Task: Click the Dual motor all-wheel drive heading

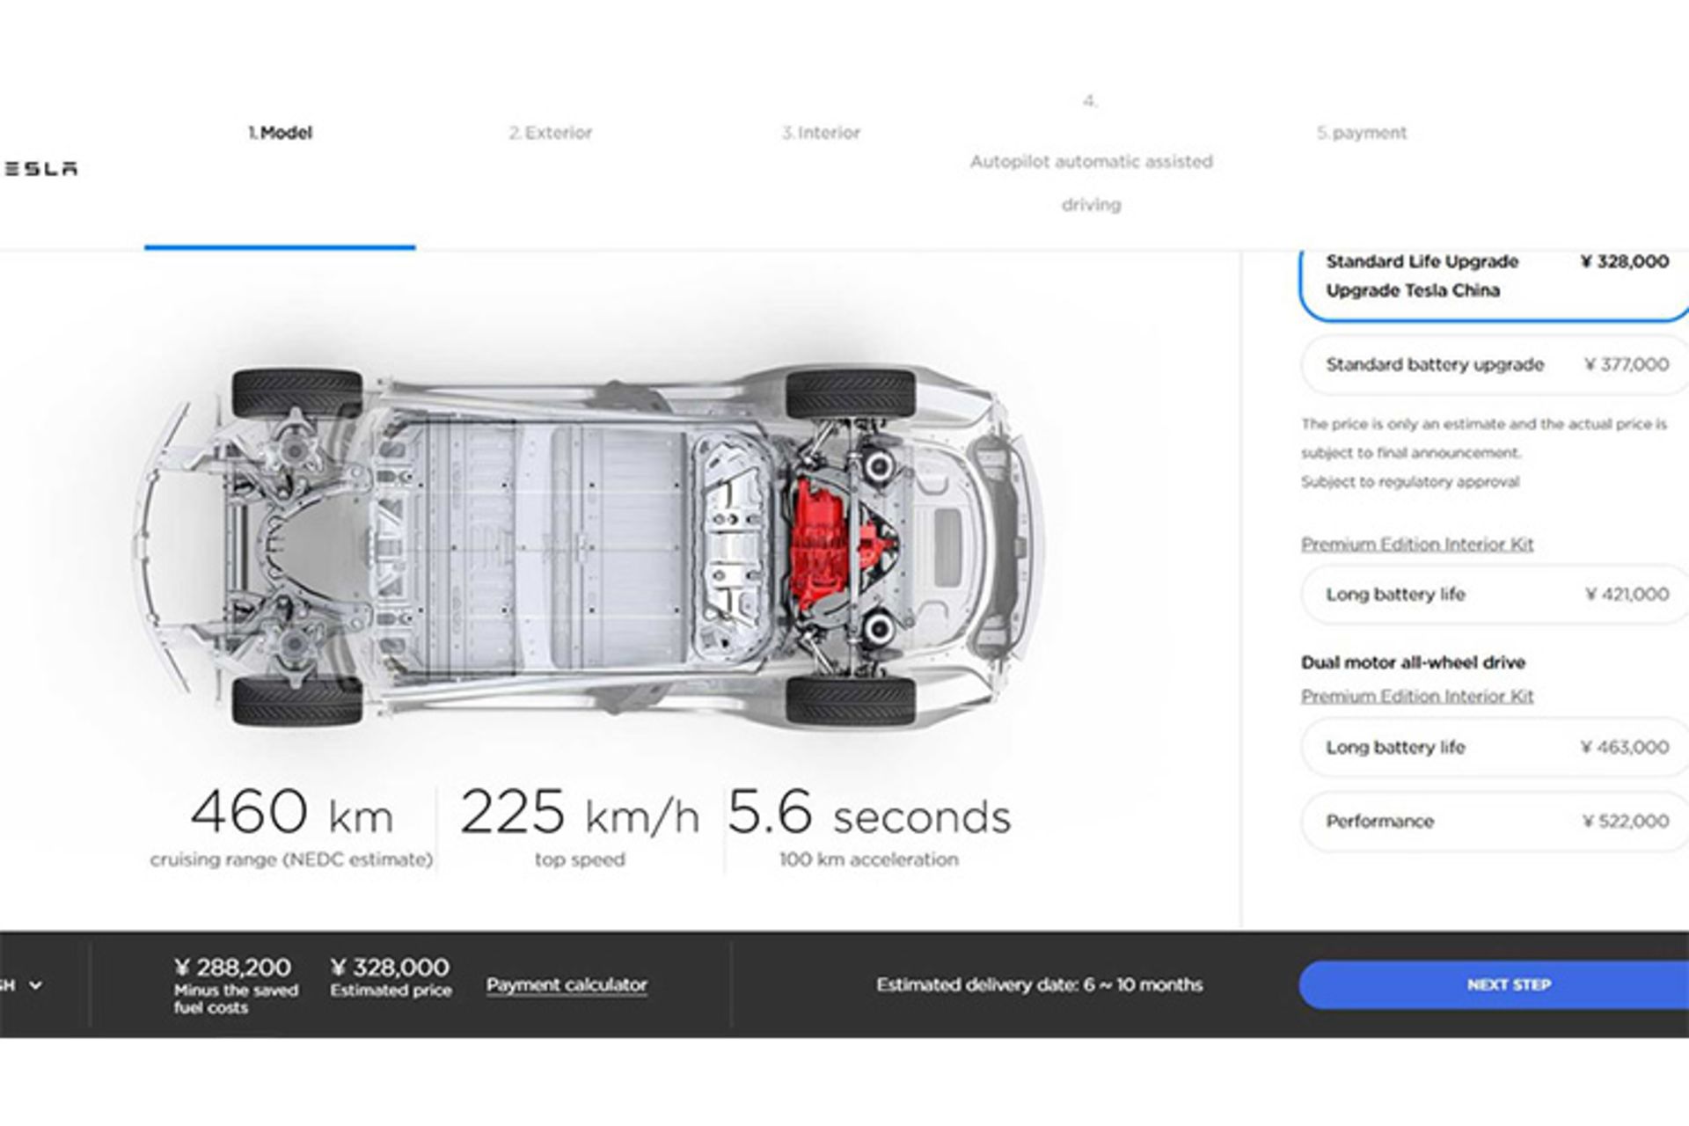Action: pos(1413,662)
